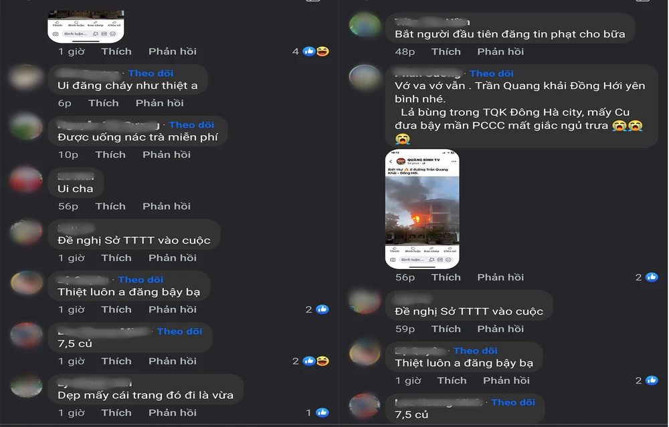Image resolution: width=669 pixels, height=427 pixels.
Task: Open the cropped screenshot thumbnail at top left
Action: click(x=86, y=27)
